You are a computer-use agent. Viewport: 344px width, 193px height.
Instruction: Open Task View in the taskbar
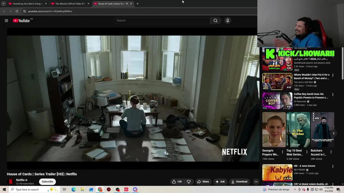click(64, 190)
